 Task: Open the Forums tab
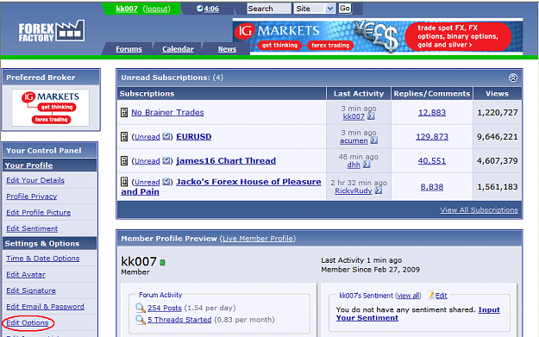pyautogui.click(x=128, y=49)
